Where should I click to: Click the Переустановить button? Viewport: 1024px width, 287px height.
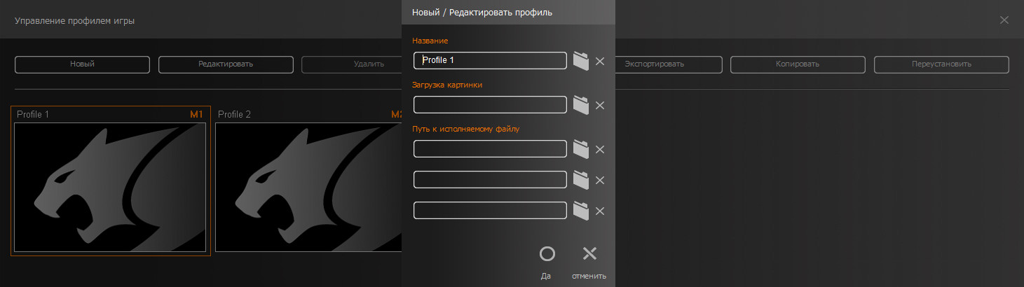click(x=941, y=64)
